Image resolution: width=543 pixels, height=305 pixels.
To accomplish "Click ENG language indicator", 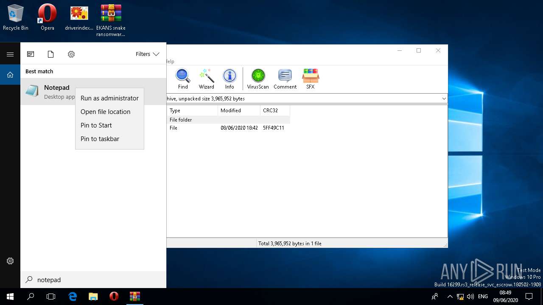I will click(x=483, y=297).
